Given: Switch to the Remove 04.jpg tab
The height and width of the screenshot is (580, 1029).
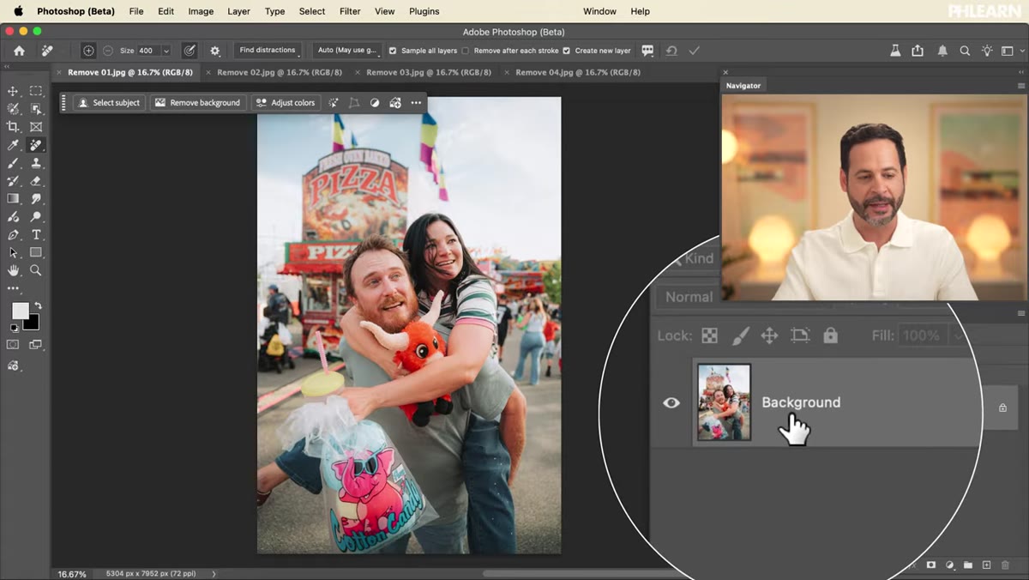Looking at the screenshot, I should (578, 72).
